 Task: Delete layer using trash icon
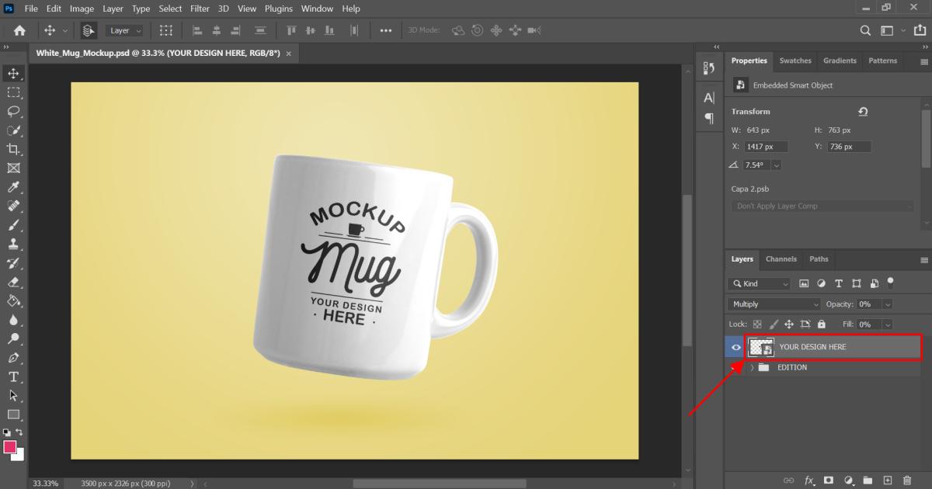tap(907, 480)
